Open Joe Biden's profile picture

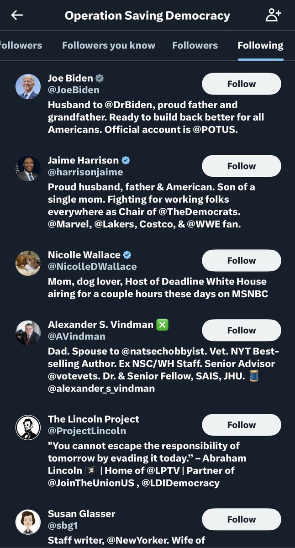(x=28, y=87)
